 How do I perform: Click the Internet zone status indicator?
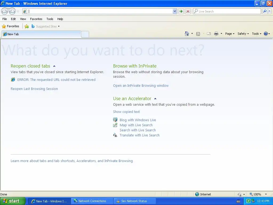tap(203, 194)
